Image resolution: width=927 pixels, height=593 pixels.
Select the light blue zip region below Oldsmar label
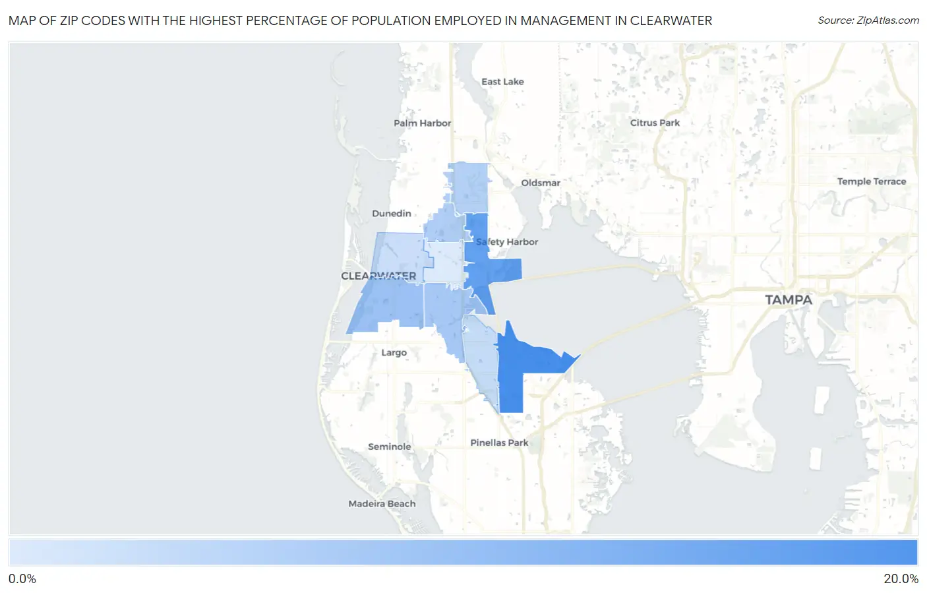pyautogui.click(x=469, y=187)
